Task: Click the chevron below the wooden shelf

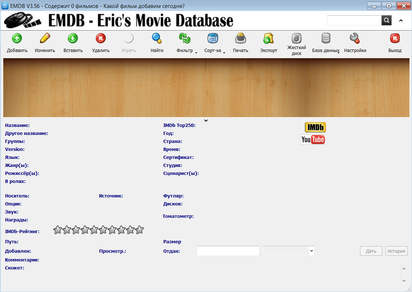Action: pyautogui.click(x=206, y=121)
